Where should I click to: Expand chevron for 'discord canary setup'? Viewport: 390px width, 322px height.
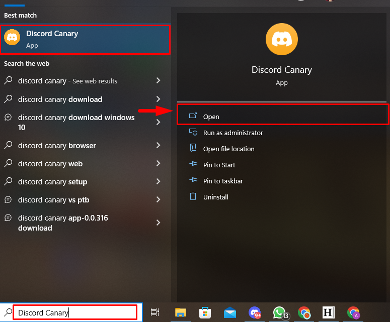coord(158,181)
